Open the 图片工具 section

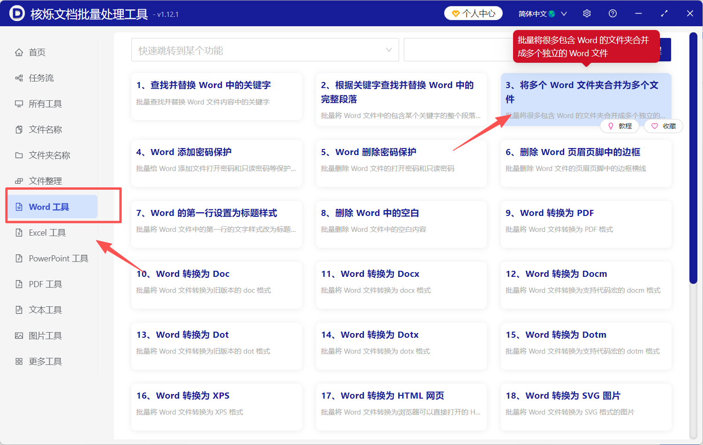46,335
